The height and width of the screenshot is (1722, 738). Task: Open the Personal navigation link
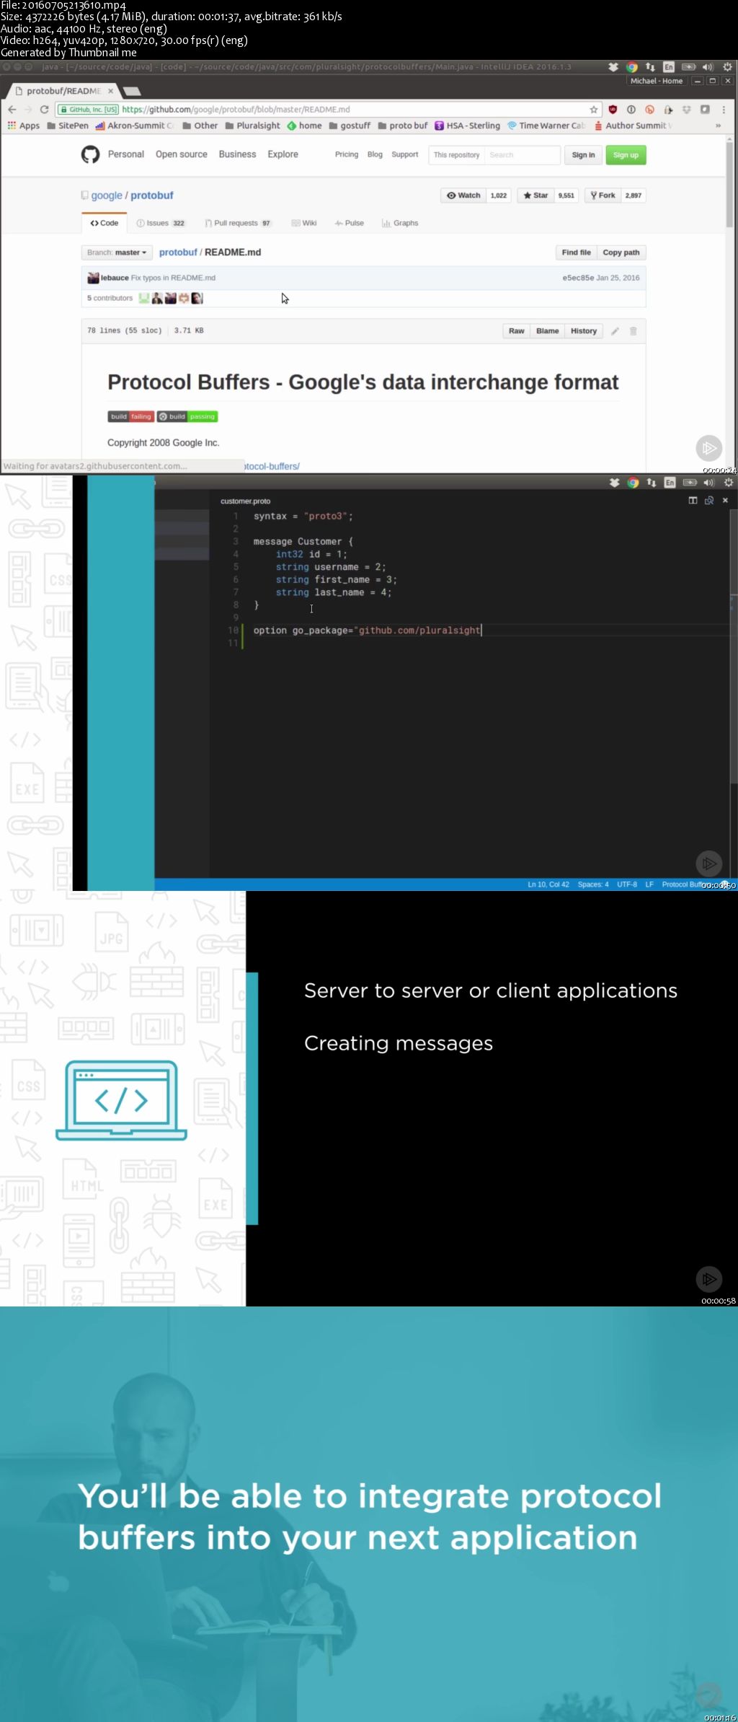(126, 154)
